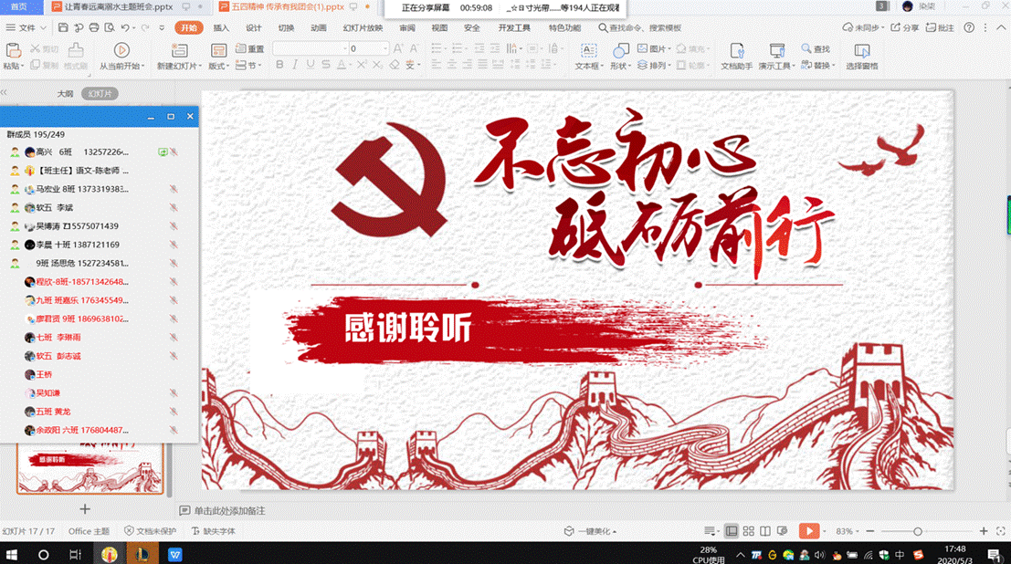Screen dimensions: 1011x564
Task: Toggle Superscript formatting
Action: [x=361, y=65]
